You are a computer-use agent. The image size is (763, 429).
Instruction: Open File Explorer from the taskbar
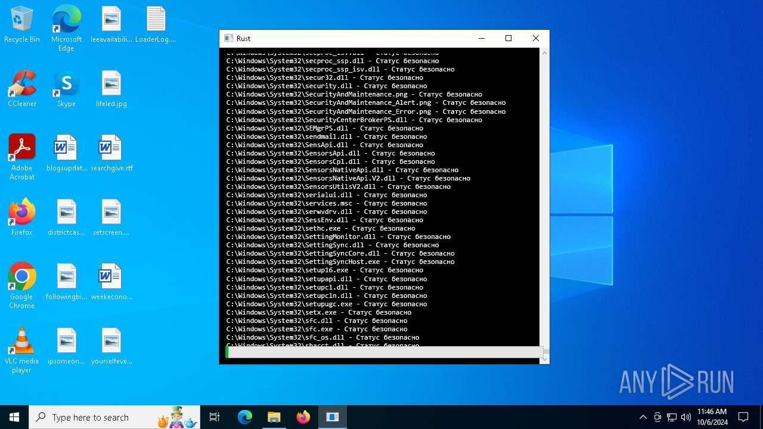click(274, 417)
